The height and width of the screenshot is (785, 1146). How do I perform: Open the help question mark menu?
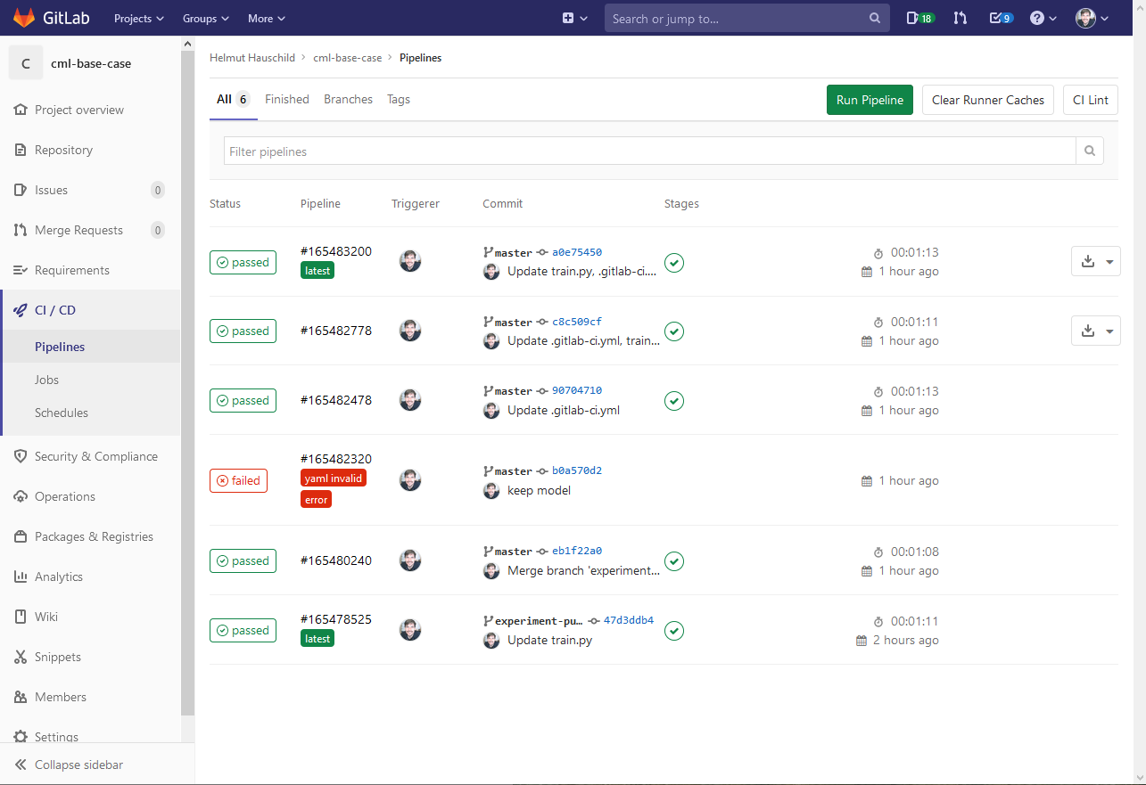click(x=1043, y=18)
